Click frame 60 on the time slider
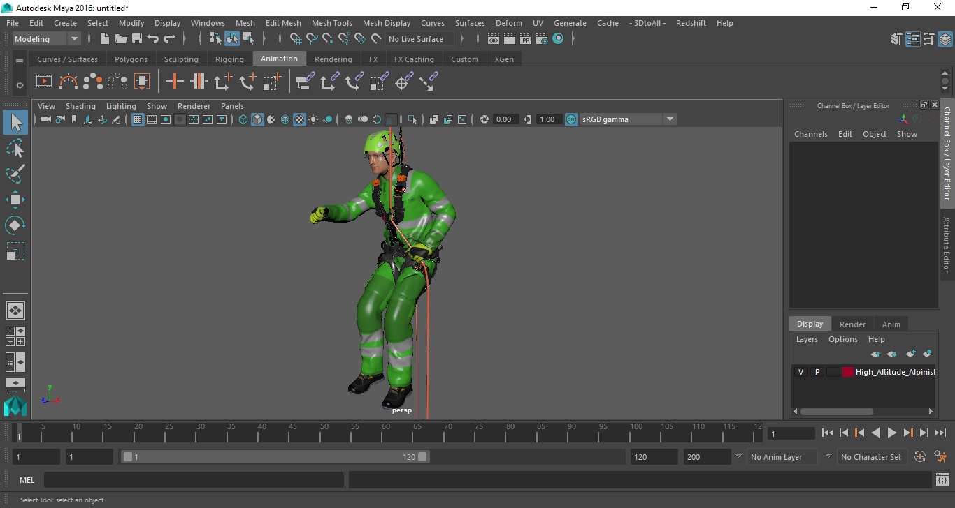The width and height of the screenshot is (955, 508). point(386,431)
